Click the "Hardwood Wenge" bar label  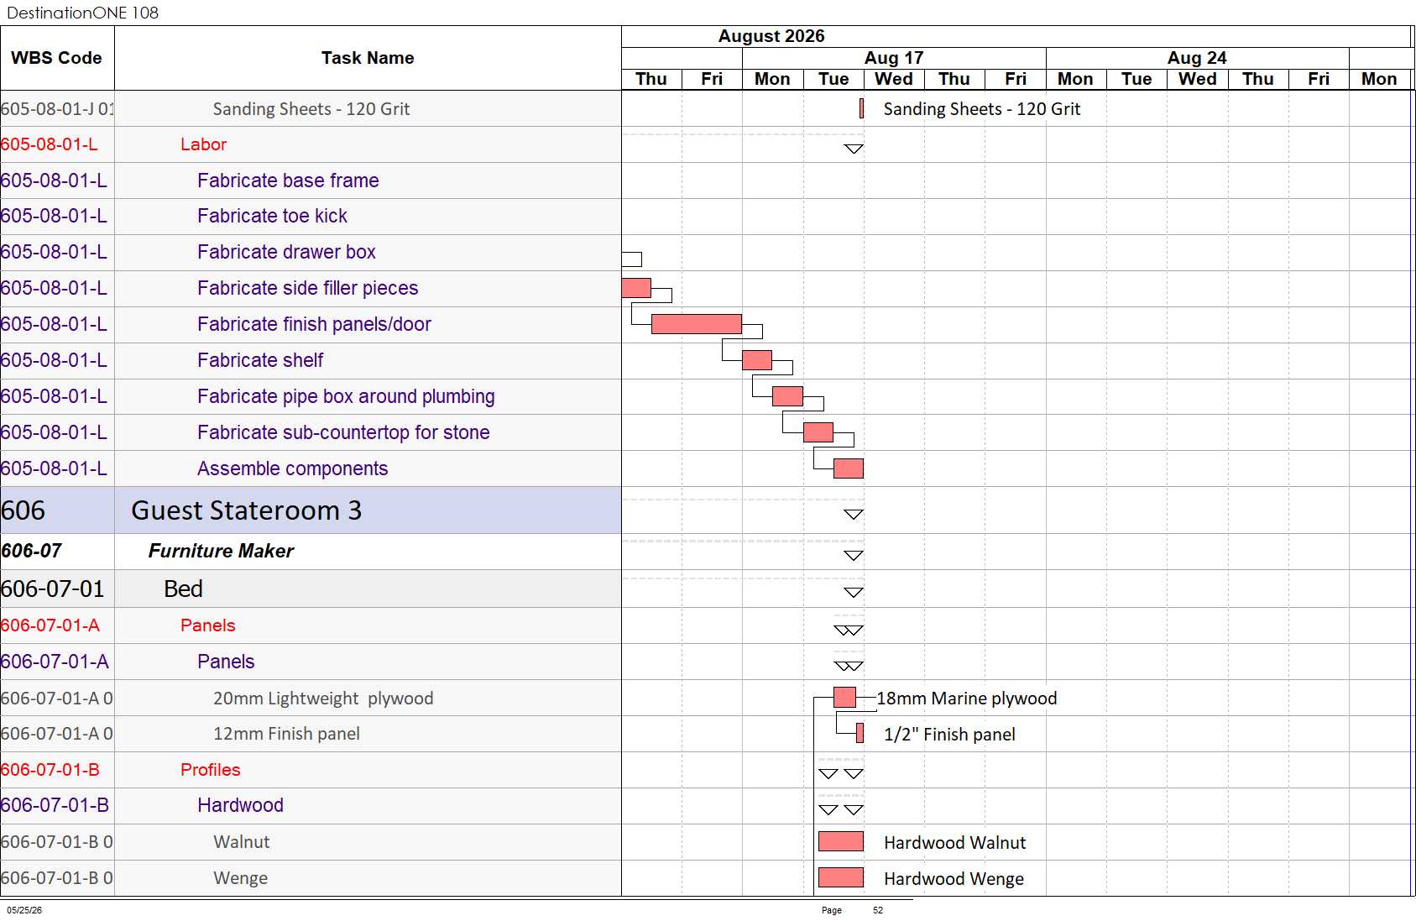tap(954, 879)
